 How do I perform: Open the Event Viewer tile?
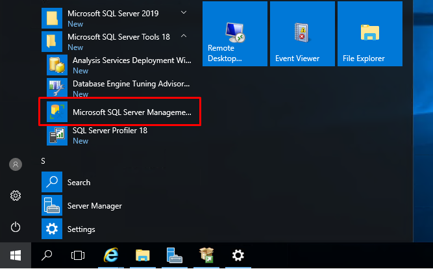303,34
